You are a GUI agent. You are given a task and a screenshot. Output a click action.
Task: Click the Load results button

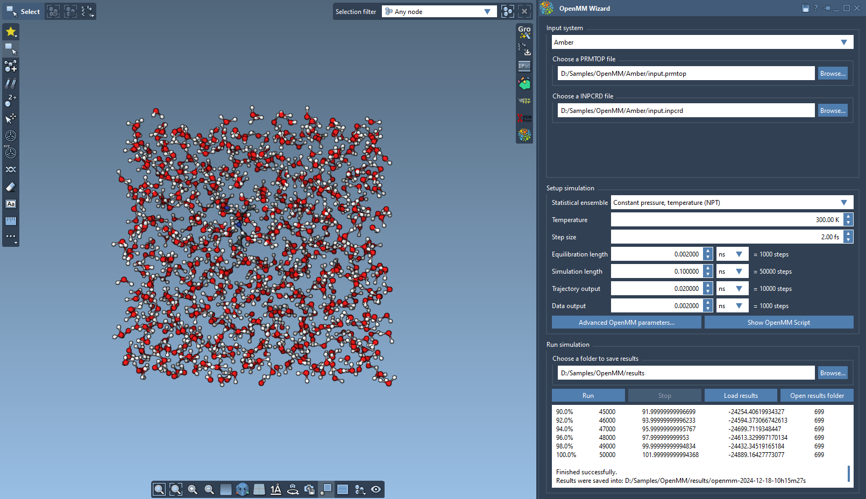[741, 396]
